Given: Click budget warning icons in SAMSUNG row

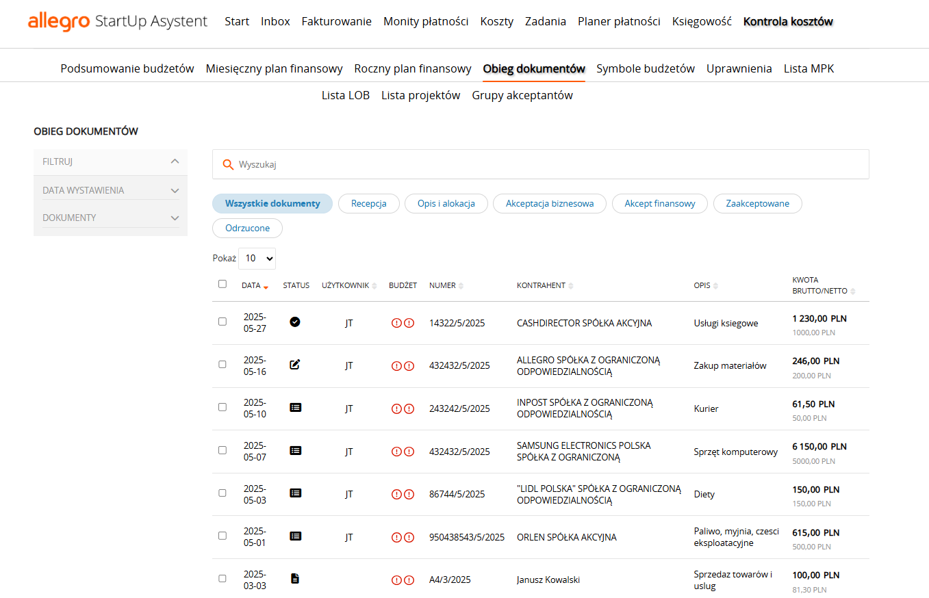Looking at the screenshot, I should tap(403, 452).
